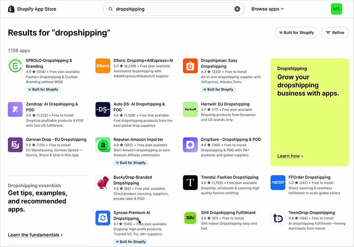Viewport: 354px width, 247px height.
Task: Click 'Grow your dropshipping business' banner heading
Action: click(x=308, y=85)
